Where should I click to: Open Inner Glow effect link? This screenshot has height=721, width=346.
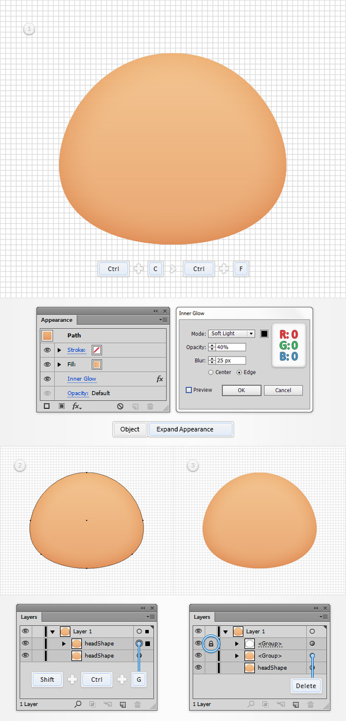point(82,379)
